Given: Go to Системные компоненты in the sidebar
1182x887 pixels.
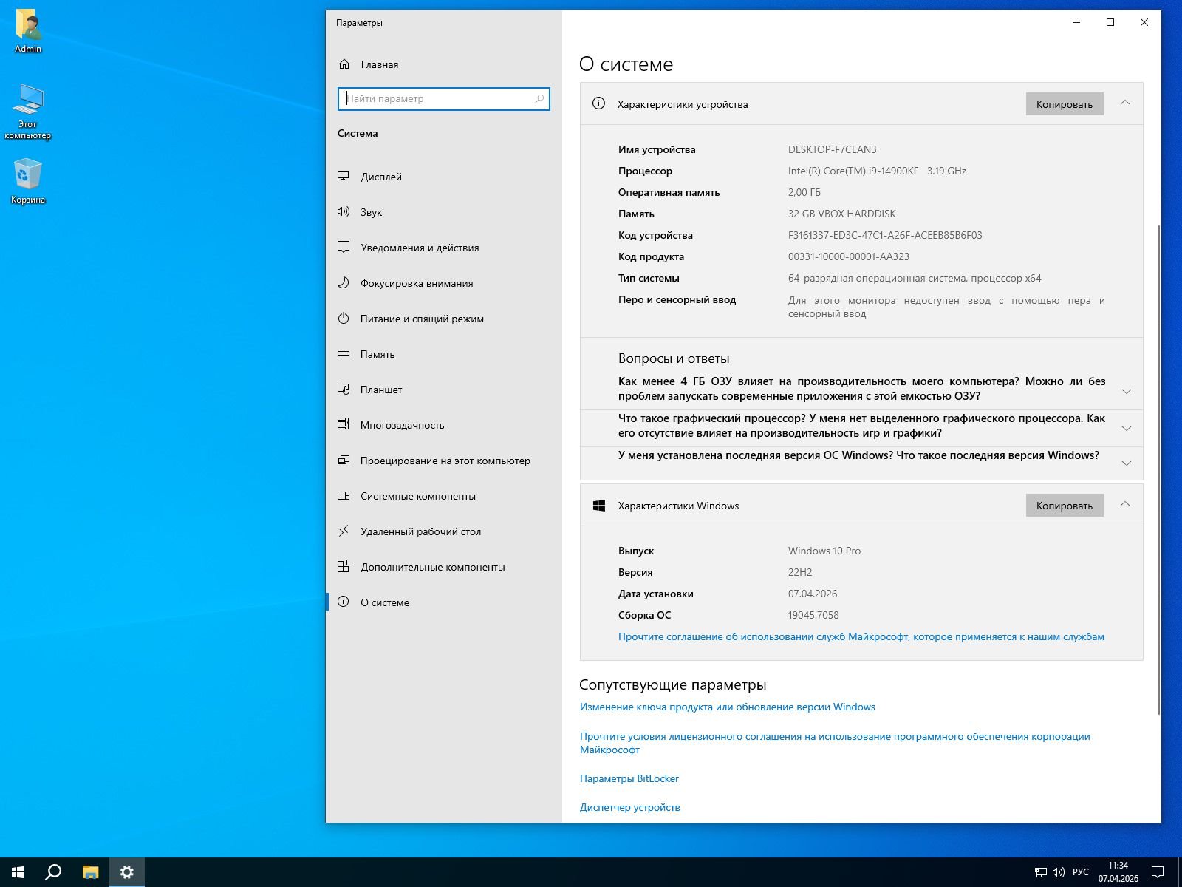Looking at the screenshot, I should coord(417,496).
